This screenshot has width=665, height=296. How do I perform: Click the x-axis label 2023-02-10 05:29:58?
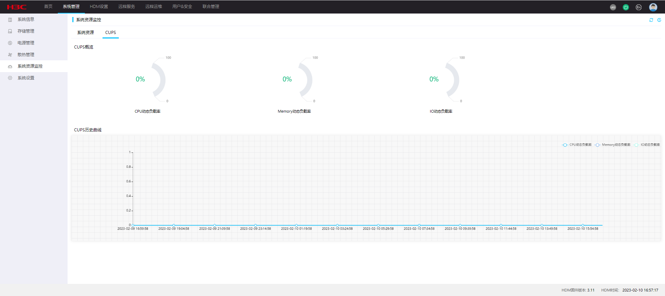point(378,229)
